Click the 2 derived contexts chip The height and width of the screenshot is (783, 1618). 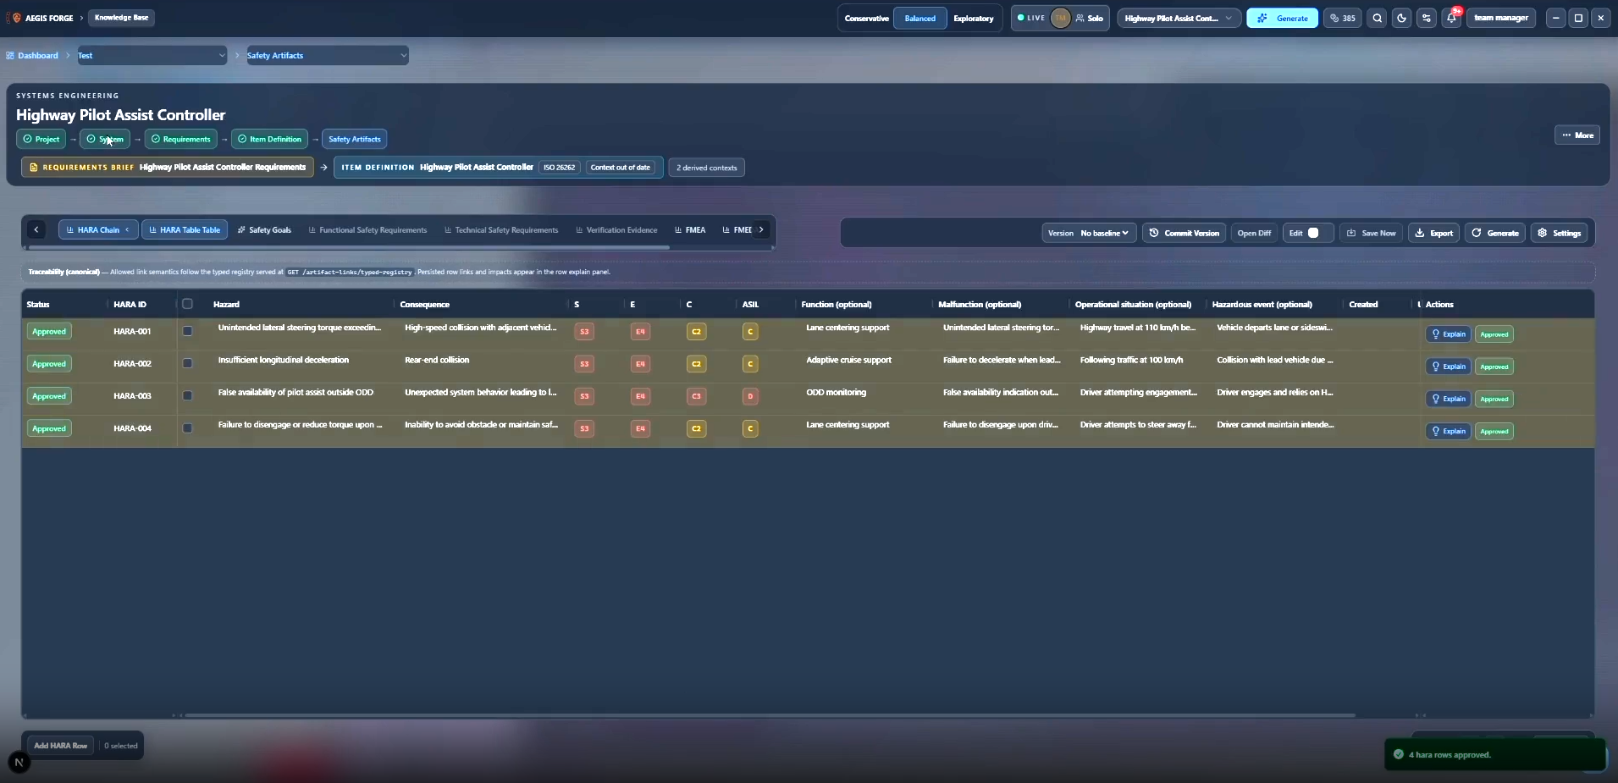706,168
